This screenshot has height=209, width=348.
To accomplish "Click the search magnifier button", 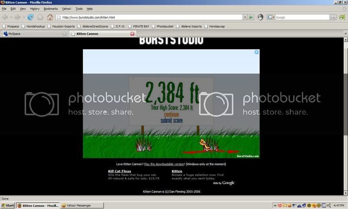I will click(x=333, y=17).
